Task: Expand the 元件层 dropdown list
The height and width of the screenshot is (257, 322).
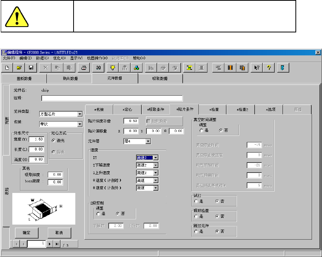Action: click(x=148, y=142)
